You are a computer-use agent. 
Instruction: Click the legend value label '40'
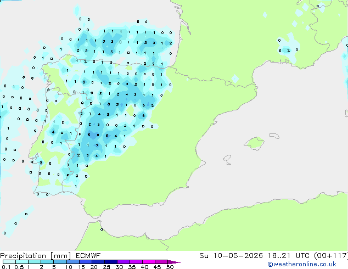(144, 267)
